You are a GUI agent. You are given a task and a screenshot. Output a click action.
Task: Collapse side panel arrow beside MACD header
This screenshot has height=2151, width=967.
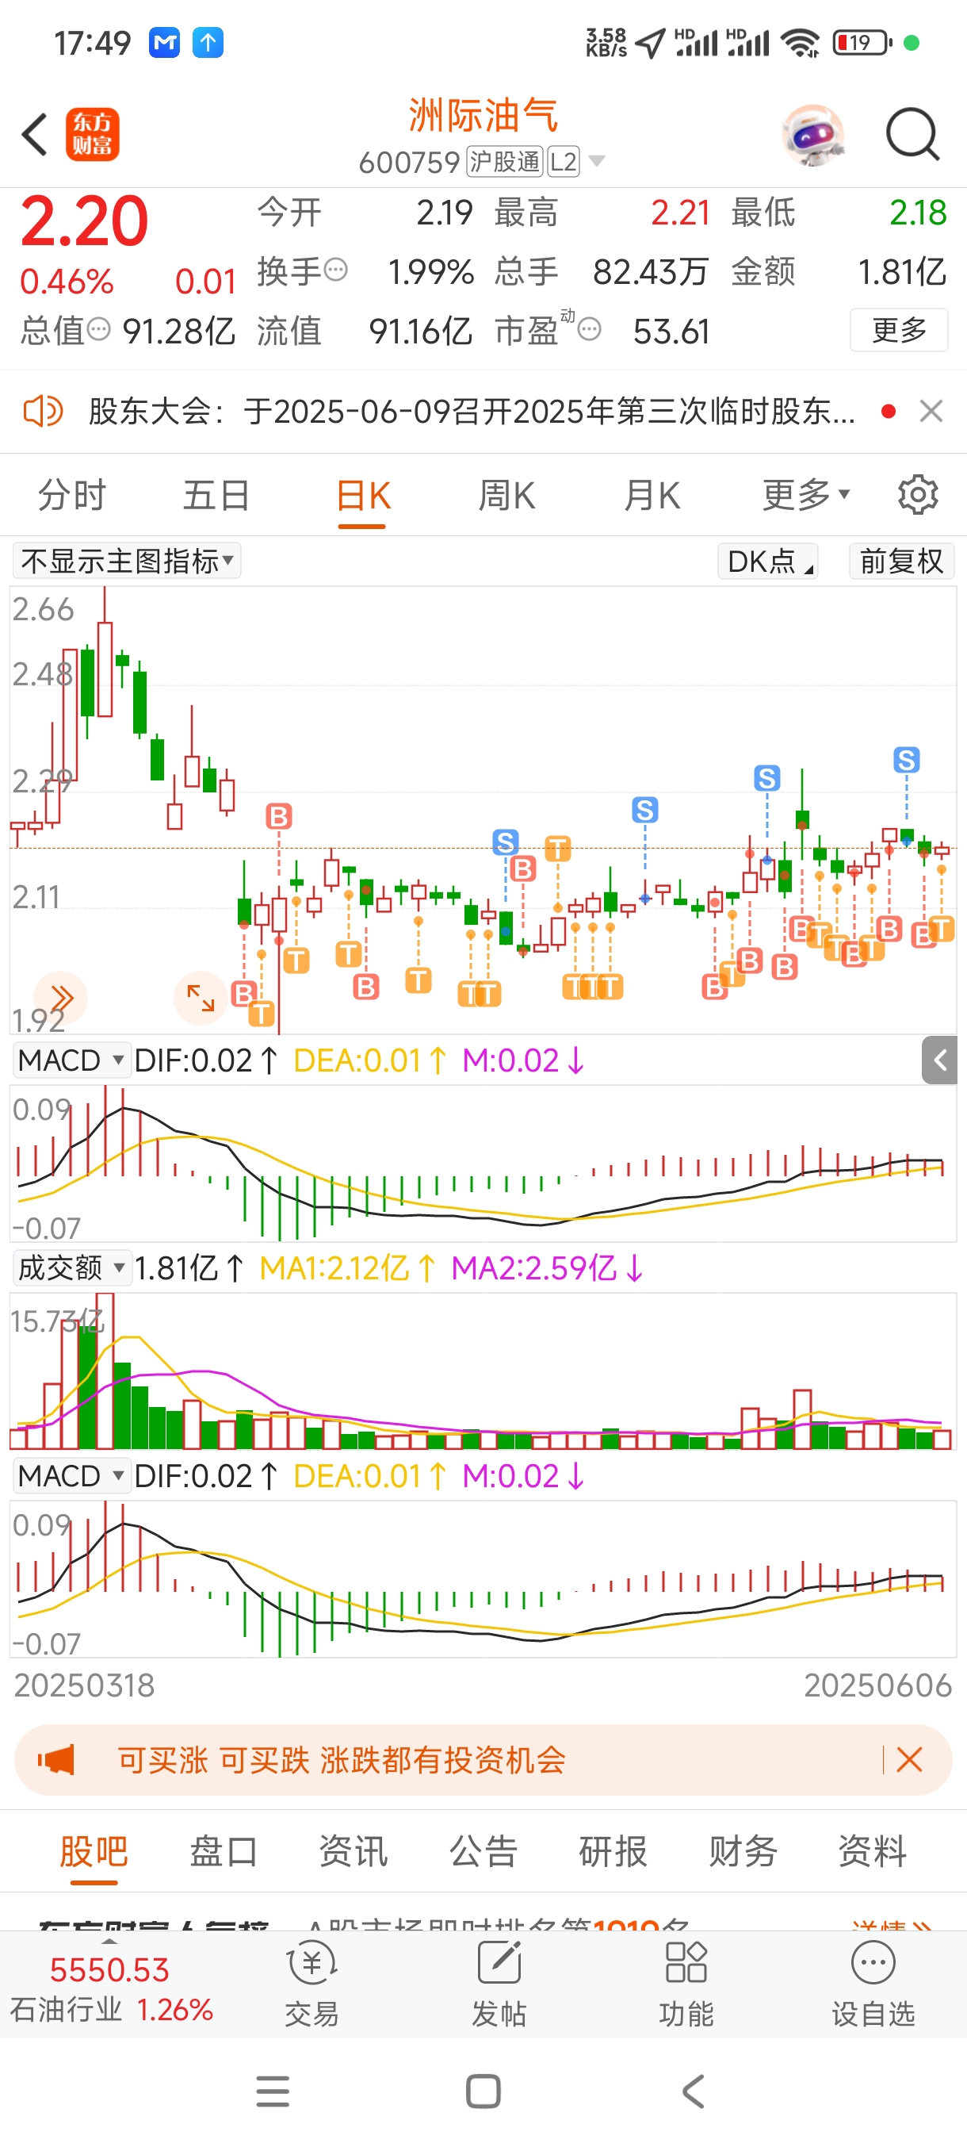tap(940, 1060)
